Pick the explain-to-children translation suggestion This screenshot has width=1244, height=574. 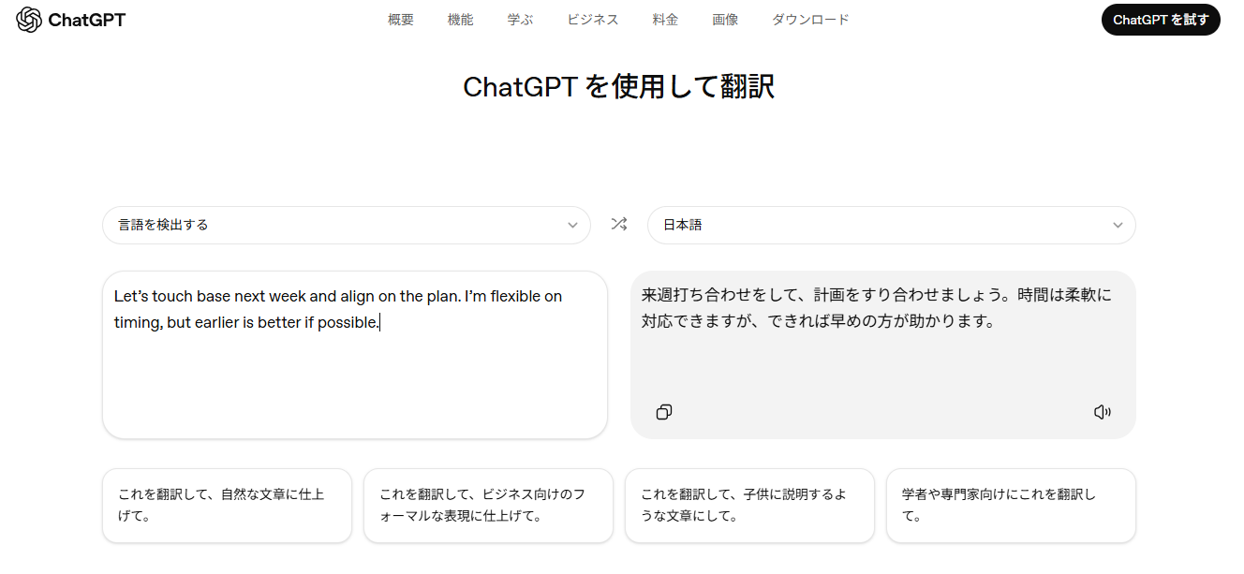click(x=749, y=506)
